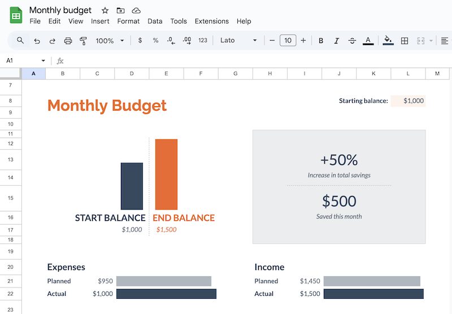The height and width of the screenshot is (314, 452).
Task: Toggle bold formatting
Action: tap(321, 41)
